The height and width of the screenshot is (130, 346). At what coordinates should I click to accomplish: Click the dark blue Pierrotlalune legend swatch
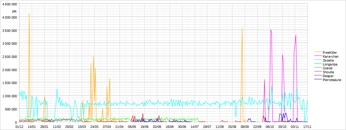tap(318, 80)
